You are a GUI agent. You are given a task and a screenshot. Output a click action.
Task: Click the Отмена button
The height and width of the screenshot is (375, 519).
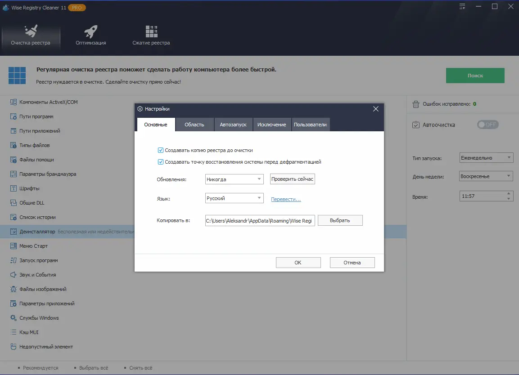tap(352, 263)
